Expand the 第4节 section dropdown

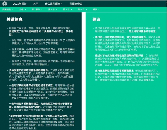pyautogui.click(x=82, y=9)
